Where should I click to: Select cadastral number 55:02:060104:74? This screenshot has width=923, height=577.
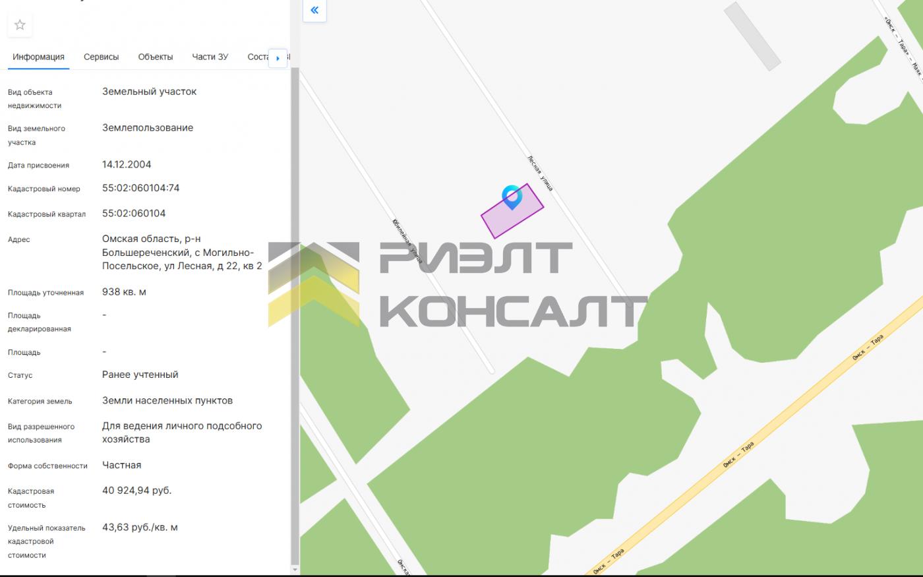[x=141, y=188]
